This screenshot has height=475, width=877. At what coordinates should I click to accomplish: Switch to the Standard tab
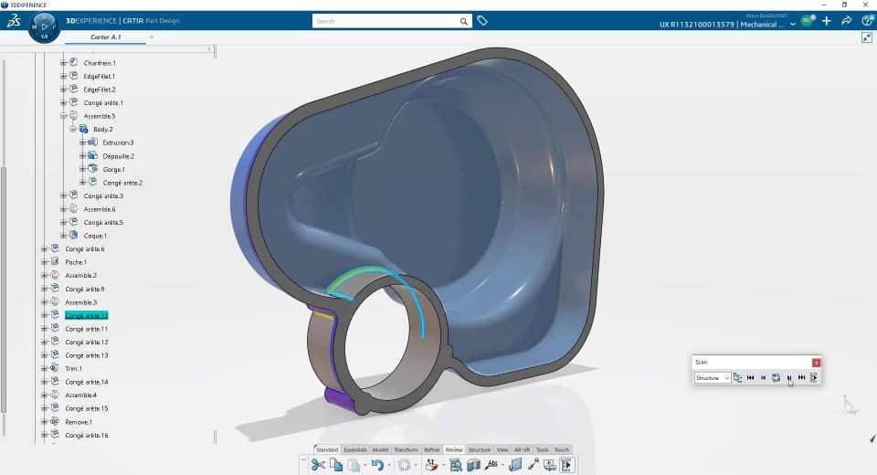pos(327,449)
